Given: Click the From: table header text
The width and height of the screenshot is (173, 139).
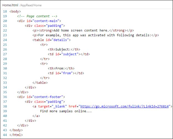Looking at the screenshot, I should point(60,68).
